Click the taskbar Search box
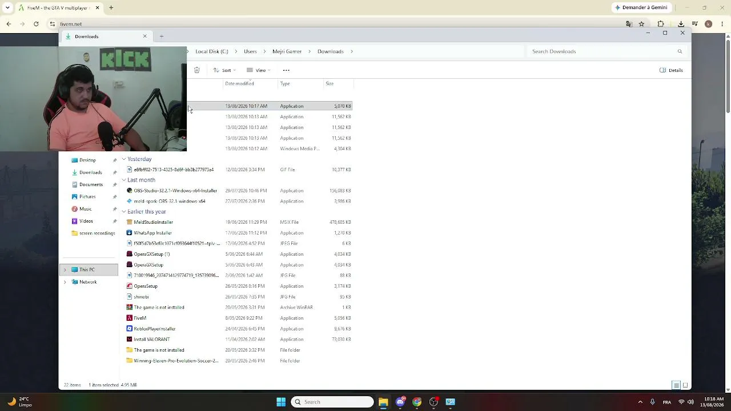 332,402
